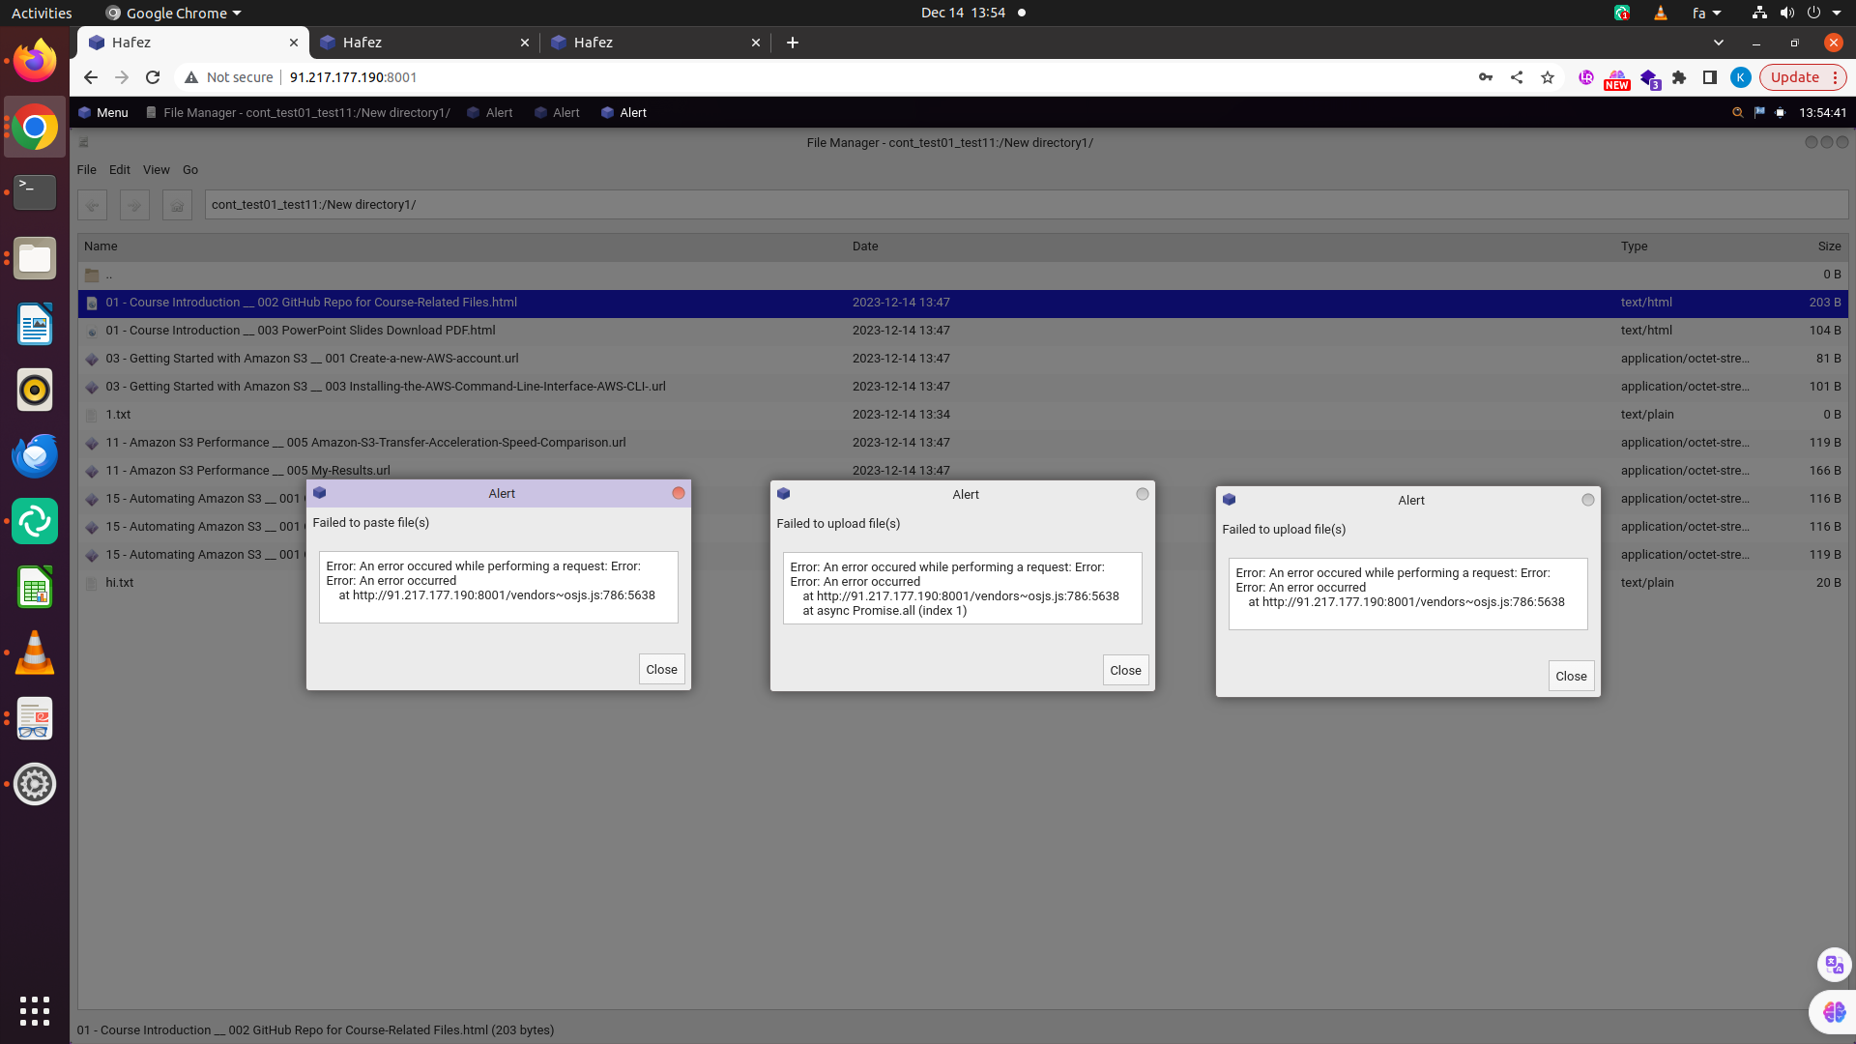Click the file manager path input field
1856x1044 pixels.
pos(1025,205)
